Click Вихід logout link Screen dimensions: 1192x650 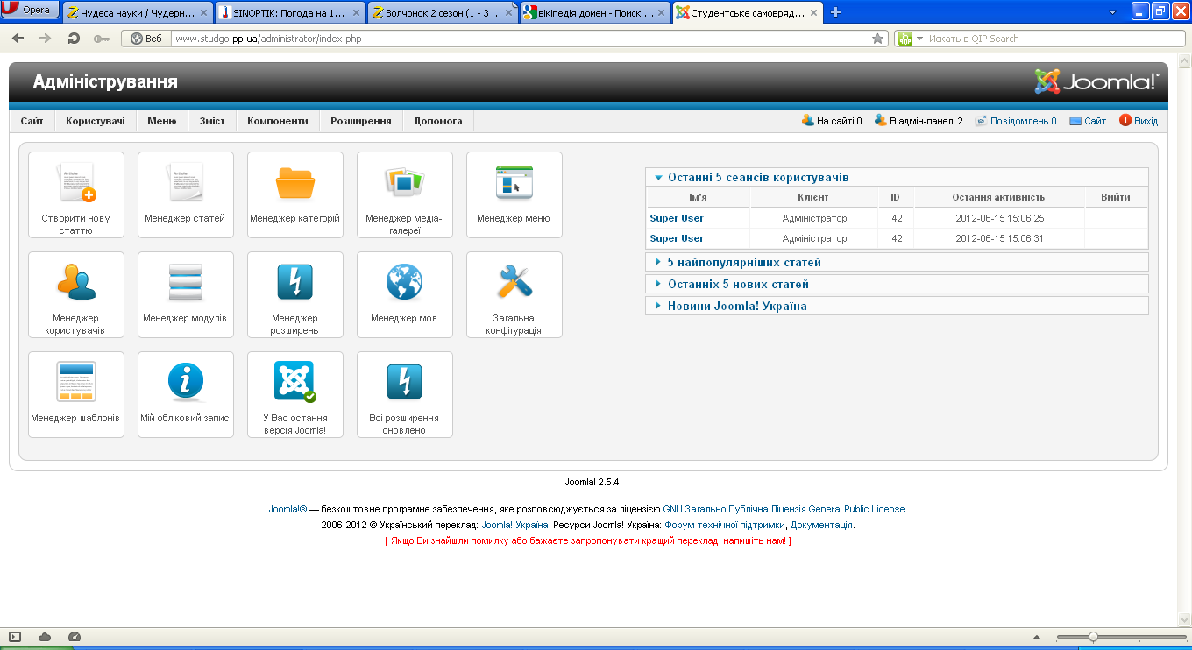pyautogui.click(x=1139, y=121)
